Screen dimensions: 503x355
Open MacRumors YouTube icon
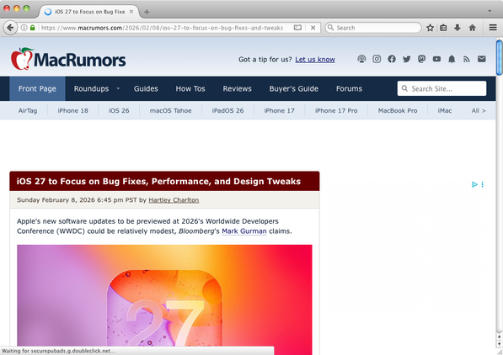pos(436,59)
